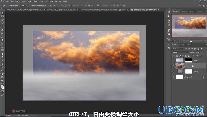207x117 pixels.
Task: Toggle the Auto-Select checkbox
Action: tap(10, 5)
